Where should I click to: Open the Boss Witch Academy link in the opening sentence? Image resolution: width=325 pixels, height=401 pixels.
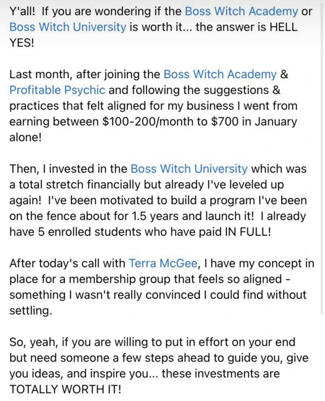click(241, 11)
